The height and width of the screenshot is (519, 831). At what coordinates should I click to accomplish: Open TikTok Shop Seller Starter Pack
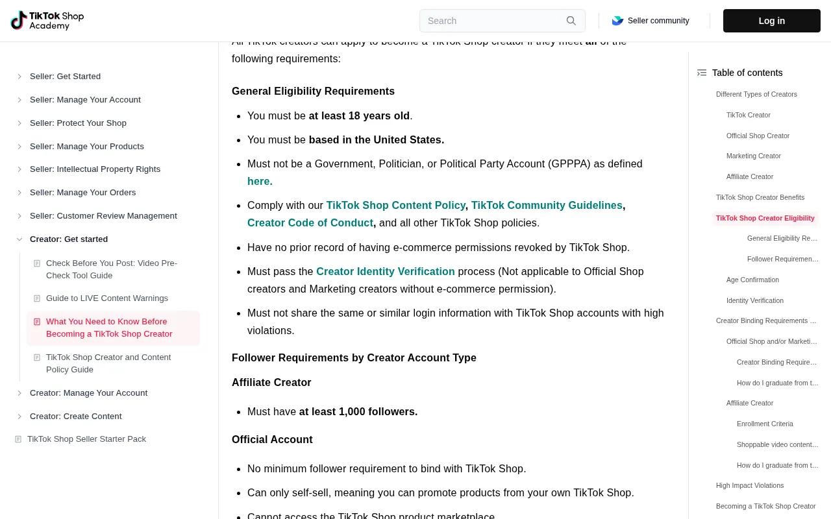[86, 439]
